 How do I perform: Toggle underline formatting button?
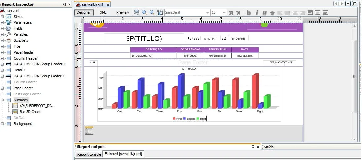click(x=264, y=13)
